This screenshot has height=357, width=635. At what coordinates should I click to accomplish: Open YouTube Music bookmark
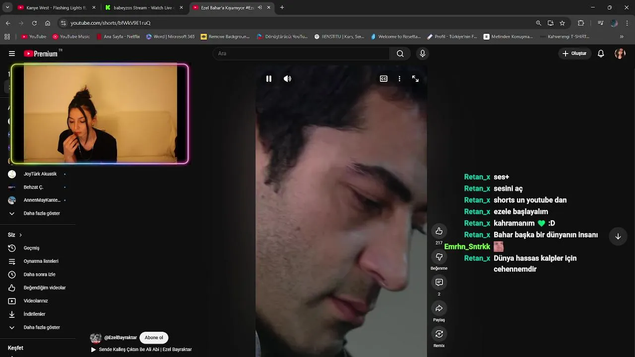tap(71, 36)
